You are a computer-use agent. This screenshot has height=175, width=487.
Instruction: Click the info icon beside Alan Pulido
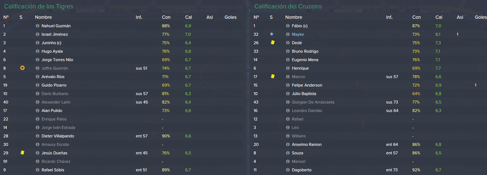38,110
